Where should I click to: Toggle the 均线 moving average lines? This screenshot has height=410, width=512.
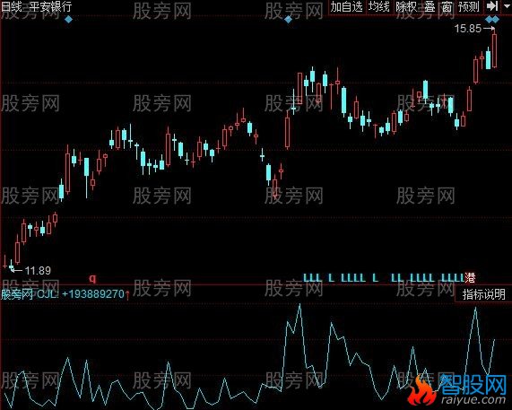[x=379, y=7]
